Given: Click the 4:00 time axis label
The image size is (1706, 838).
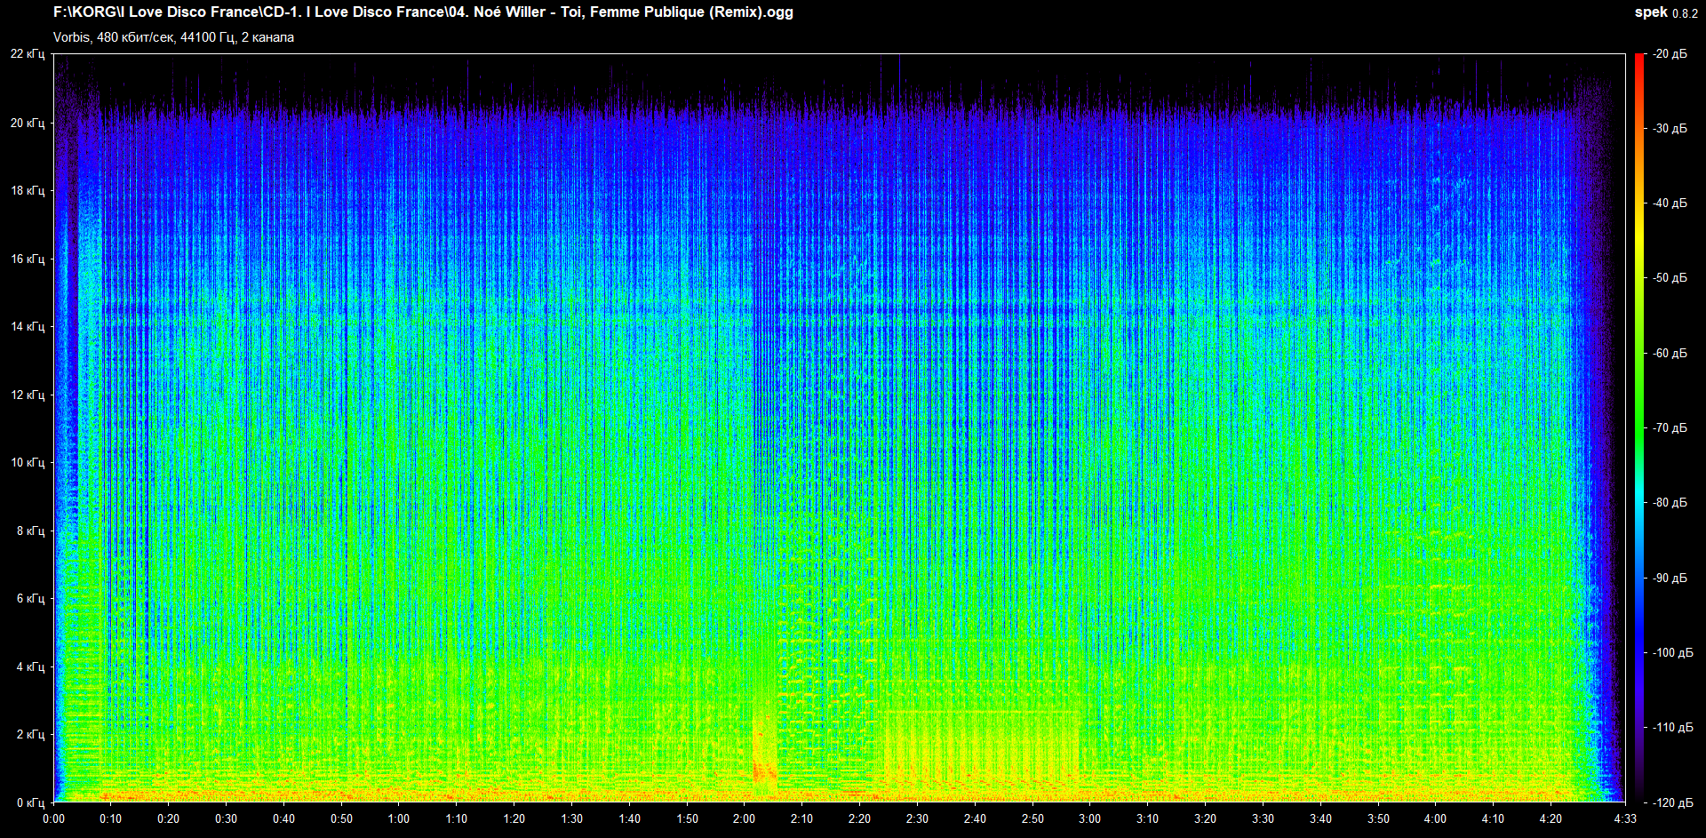Looking at the screenshot, I should pyautogui.click(x=1435, y=818).
